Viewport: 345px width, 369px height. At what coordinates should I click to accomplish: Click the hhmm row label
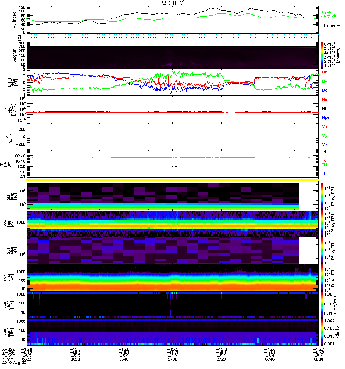[7, 359]
